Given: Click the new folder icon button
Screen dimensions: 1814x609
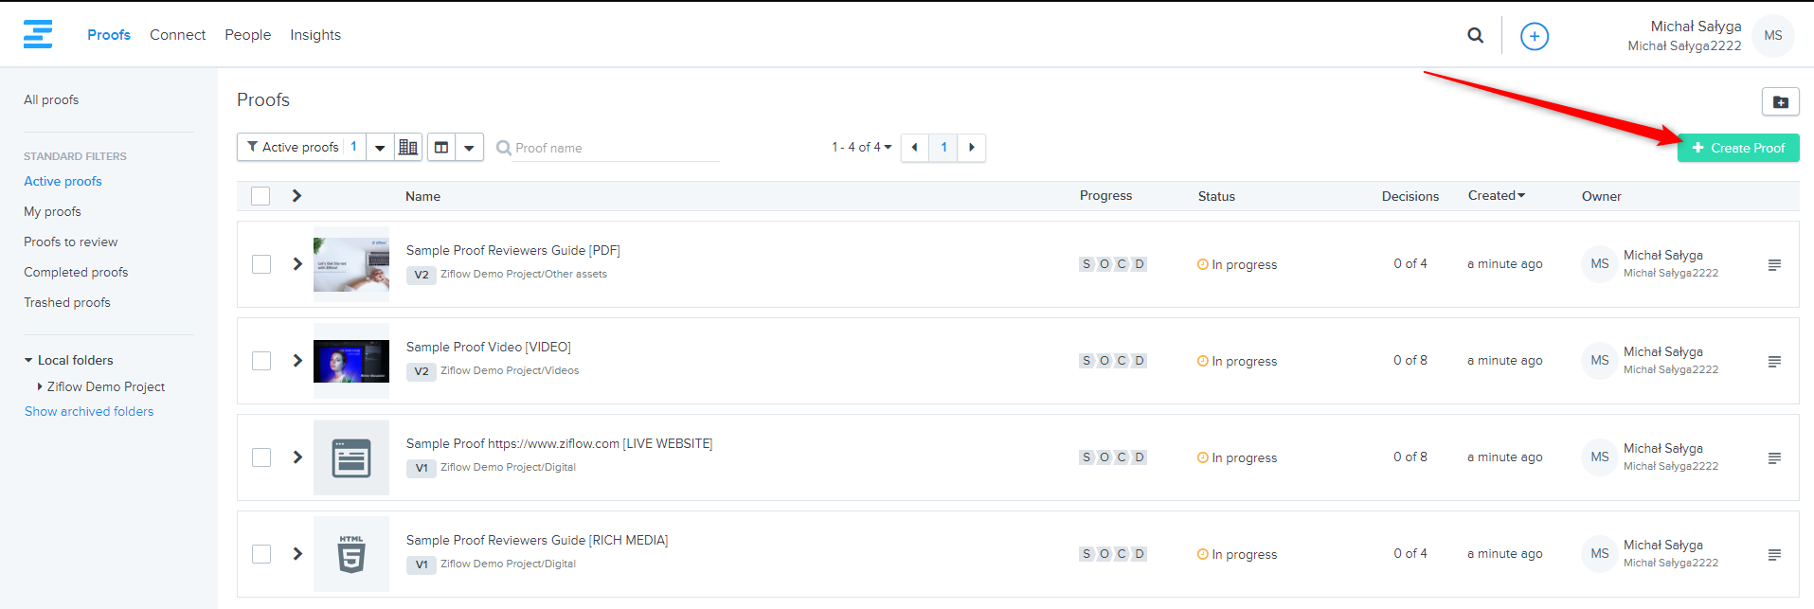Looking at the screenshot, I should [x=1780, y=101].
